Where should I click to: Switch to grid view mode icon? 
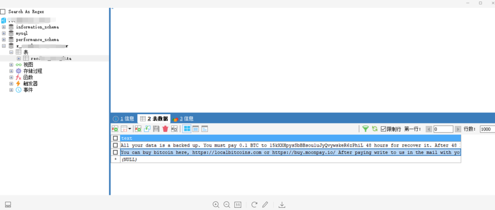[x=187, y=129]
